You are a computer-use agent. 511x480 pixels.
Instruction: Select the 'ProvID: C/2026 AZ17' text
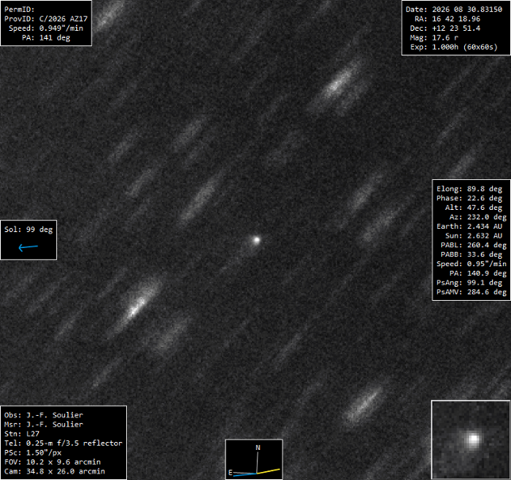click(46, 19)
